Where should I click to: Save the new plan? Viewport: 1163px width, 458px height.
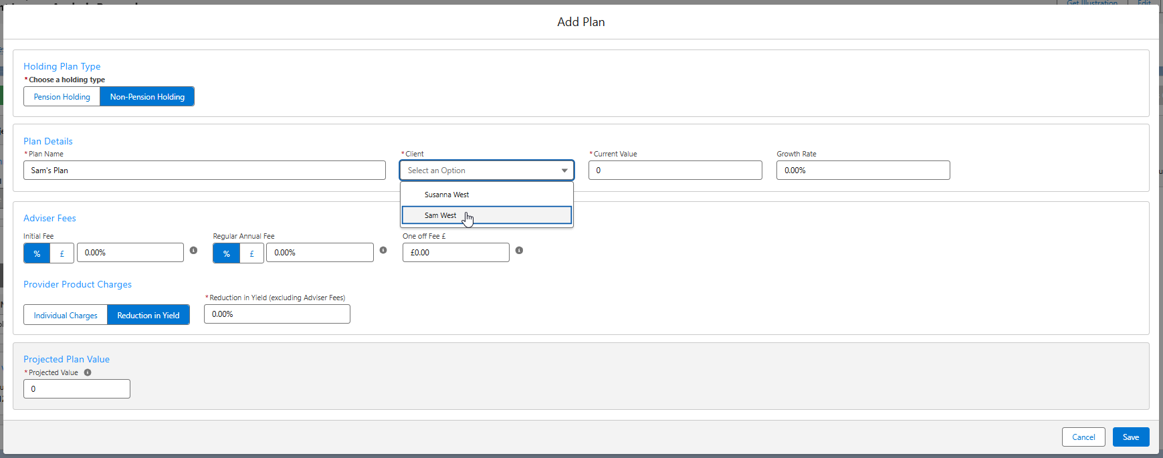[1130, 437]
